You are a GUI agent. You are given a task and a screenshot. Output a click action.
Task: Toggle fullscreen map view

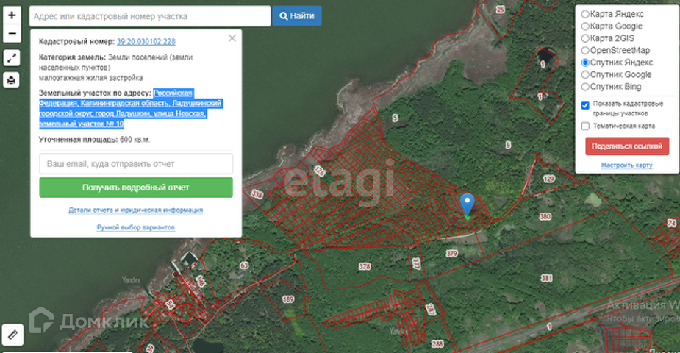(x=12, y=57)
